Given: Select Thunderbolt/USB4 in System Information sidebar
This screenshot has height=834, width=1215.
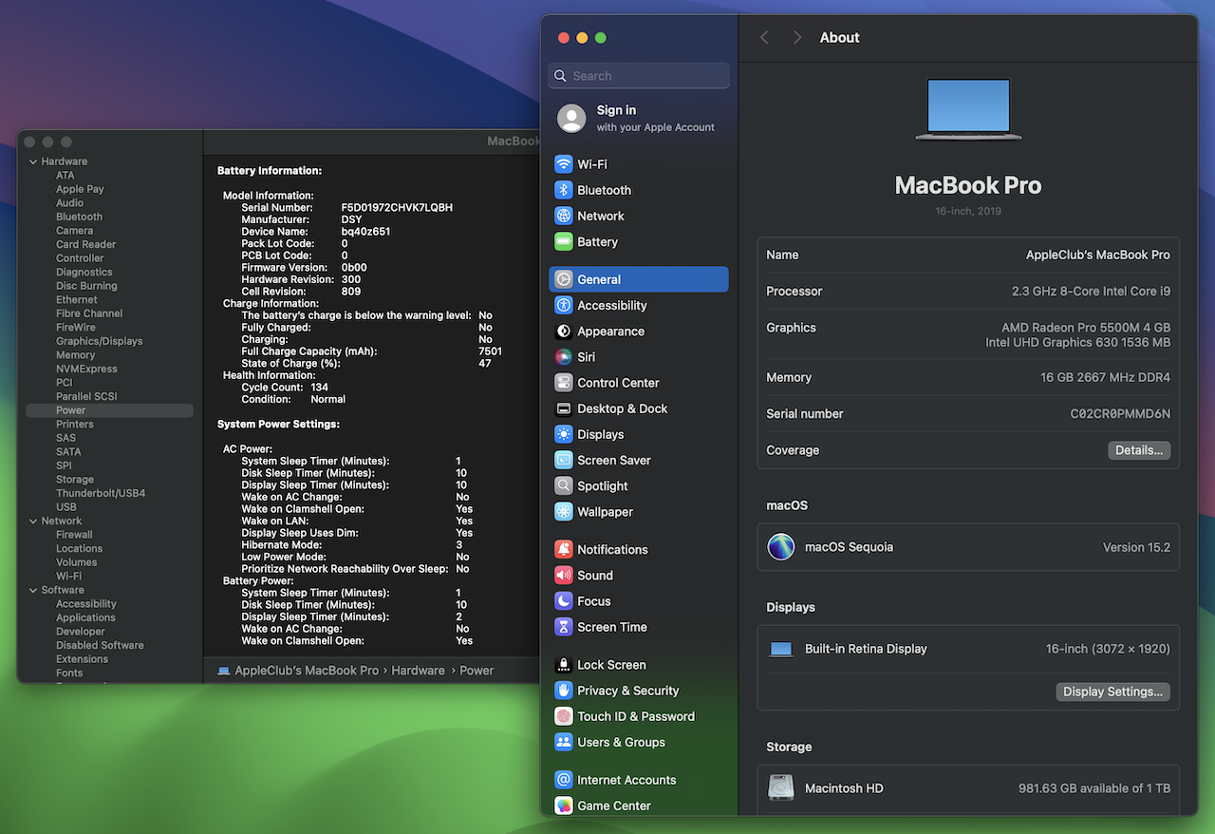Looking at the screenshot, I should [101, 493].
